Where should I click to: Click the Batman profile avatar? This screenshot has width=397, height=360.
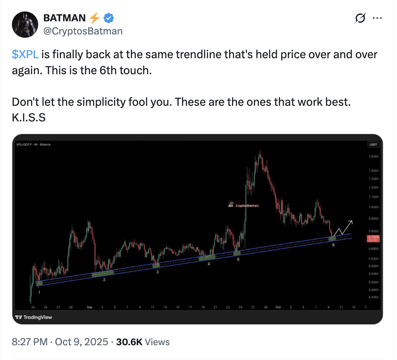24,24
